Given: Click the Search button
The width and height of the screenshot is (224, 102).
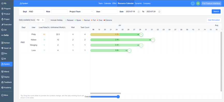Looking at the screenshot, I should pyautogui.click(x=216, y=12).
